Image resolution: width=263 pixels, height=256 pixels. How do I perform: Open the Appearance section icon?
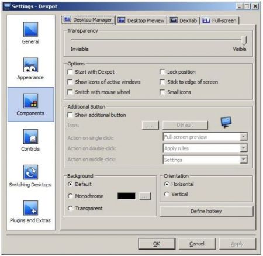click(30, 65)
